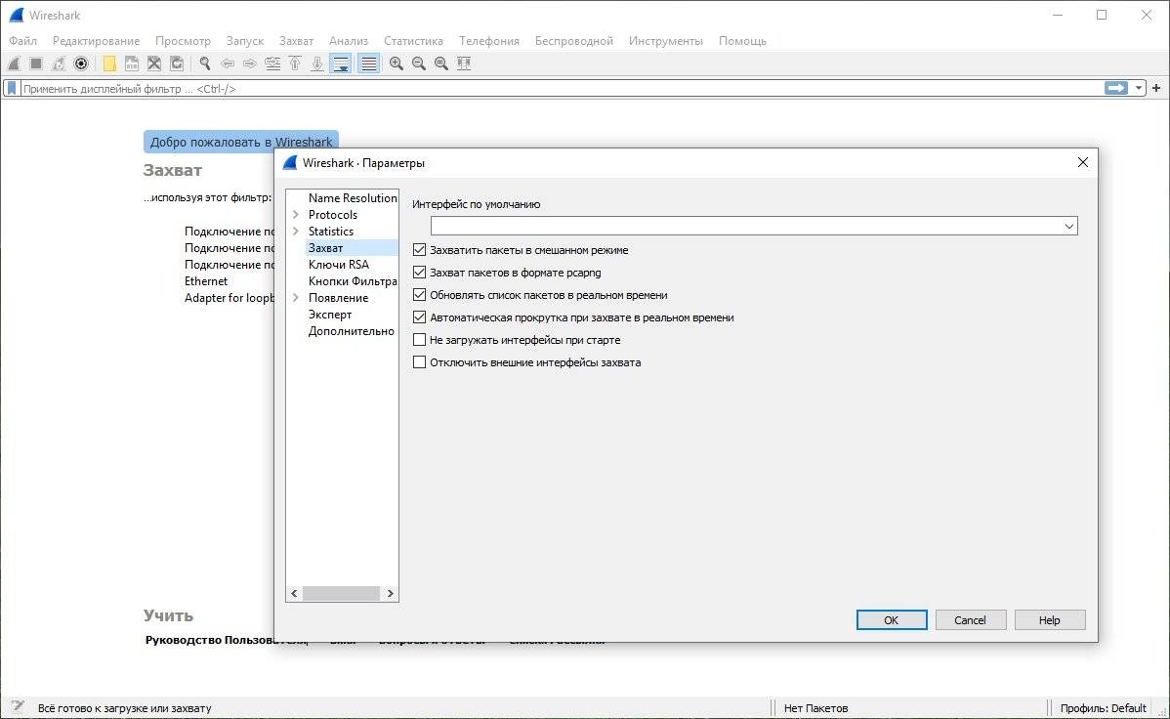Open the Беспроводной menu

coord(574,40)
